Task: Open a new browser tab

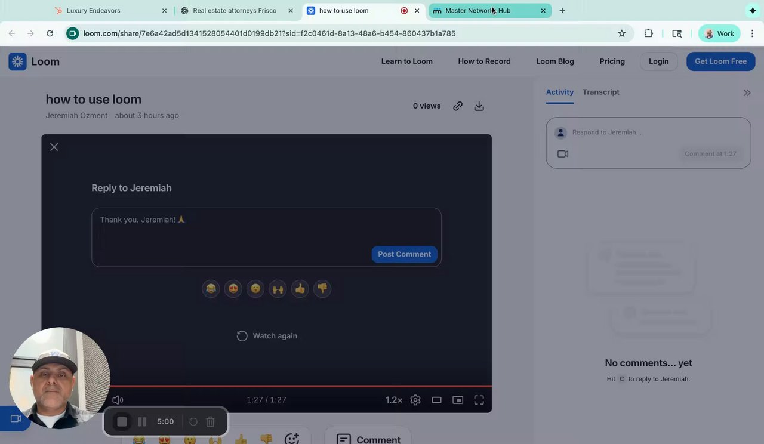Action: 562,11
